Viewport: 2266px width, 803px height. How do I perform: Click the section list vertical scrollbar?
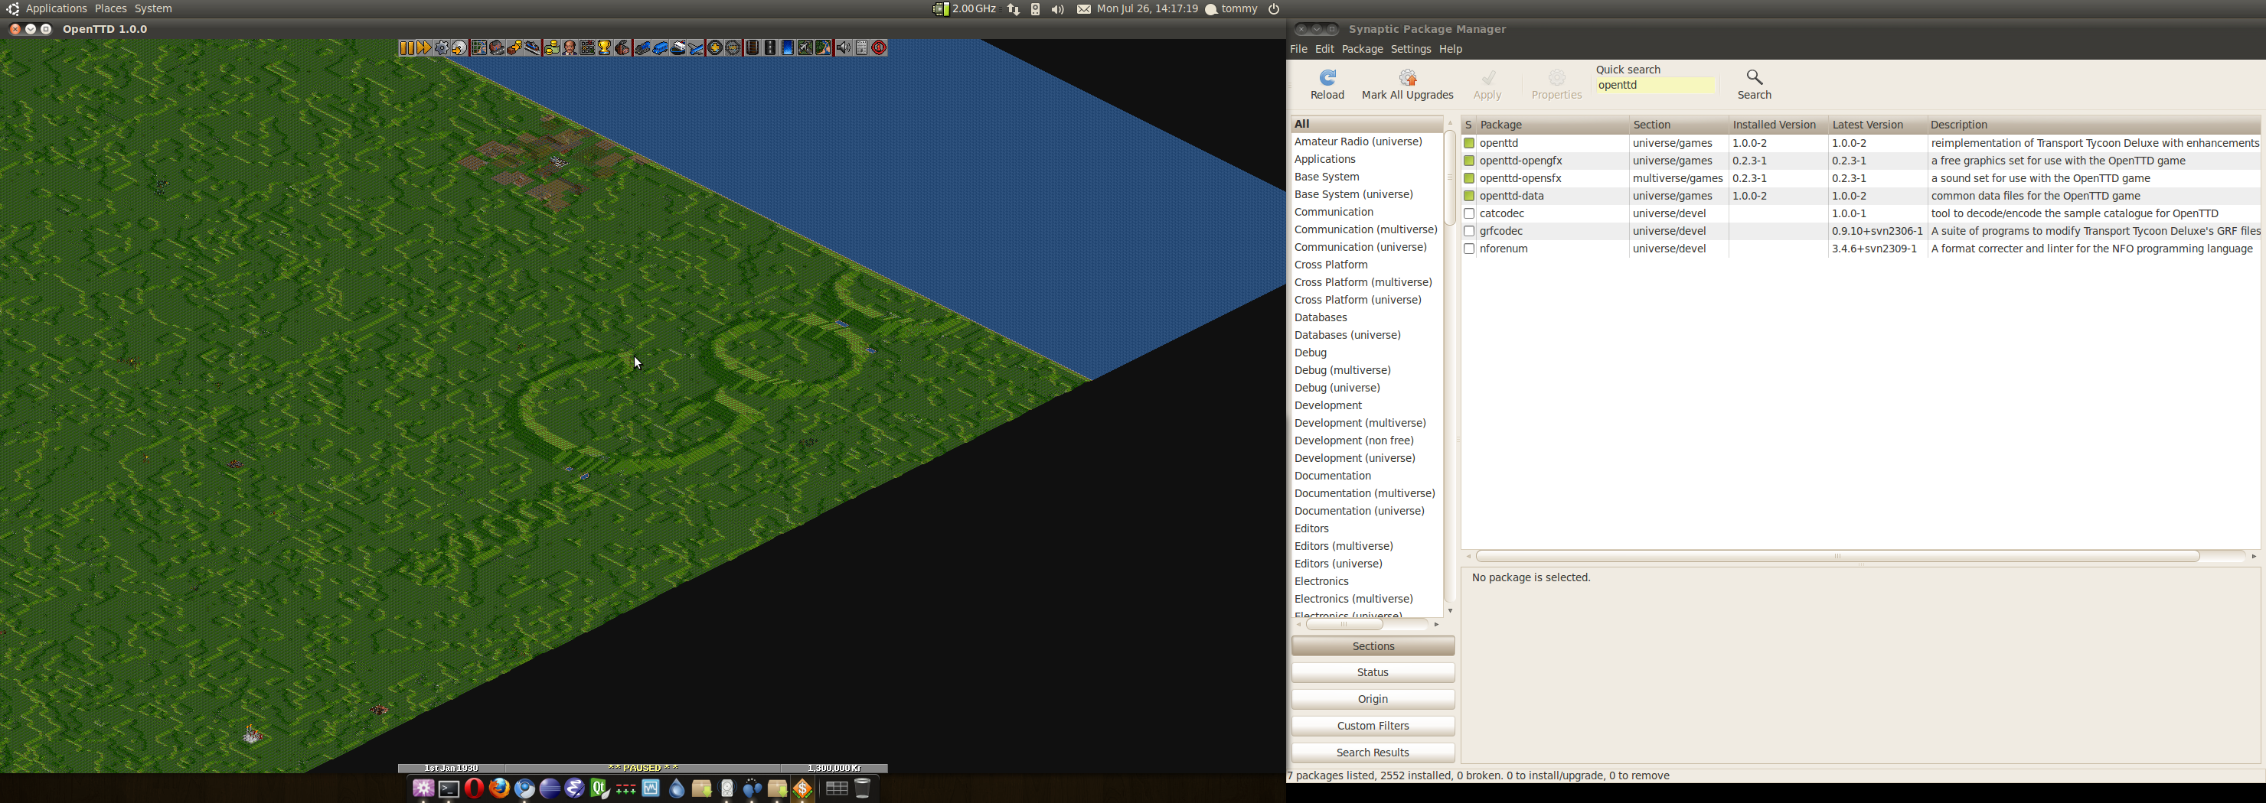(1450, 177)
